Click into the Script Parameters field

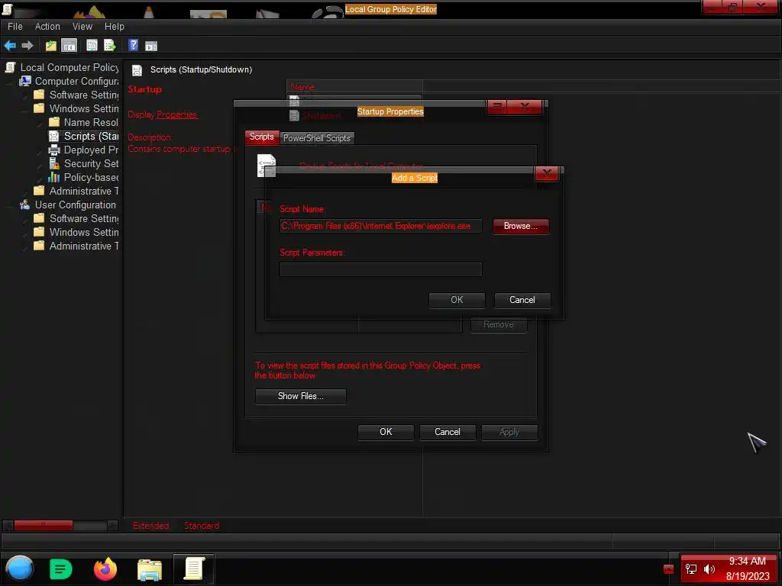point(381,269)
